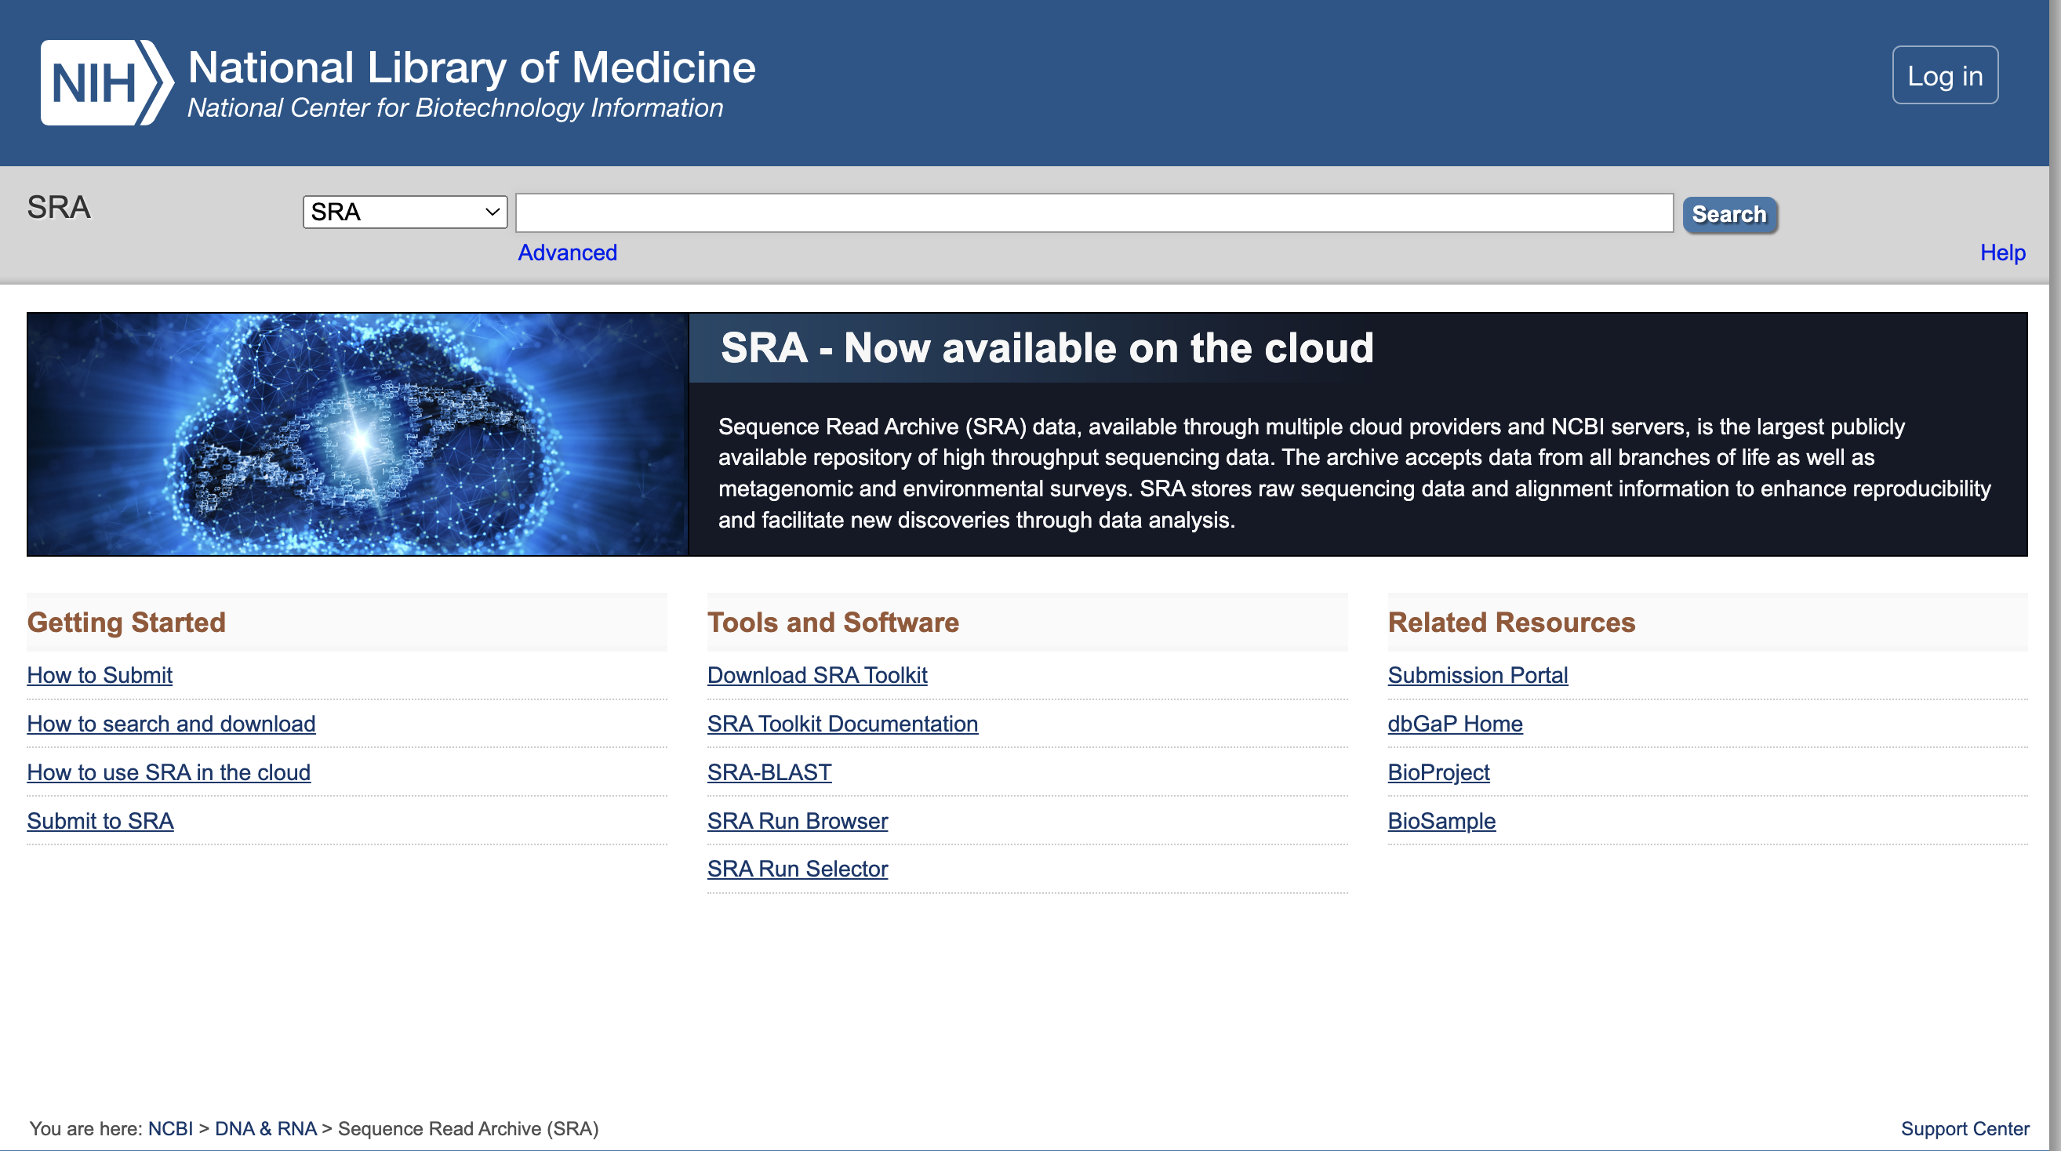Open the SRA Run Browser

[797, 821]
